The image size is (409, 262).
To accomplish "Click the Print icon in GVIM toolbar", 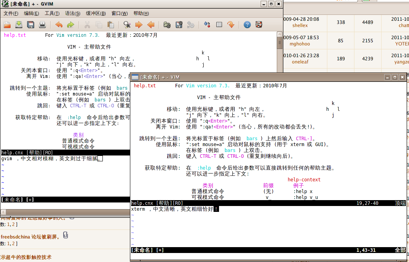I will pos(42,25).
